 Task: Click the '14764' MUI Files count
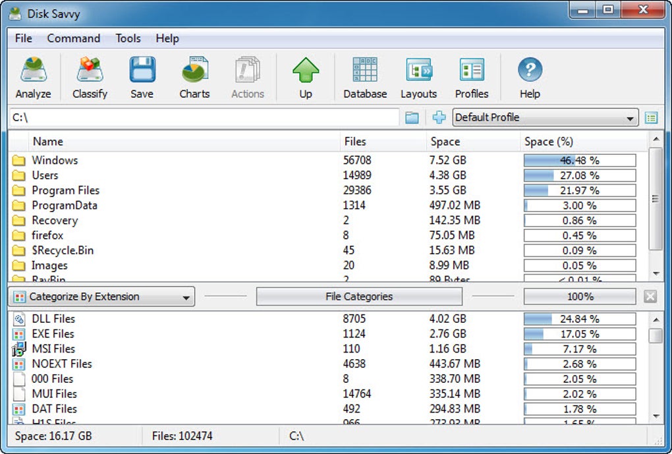point(357,394)
